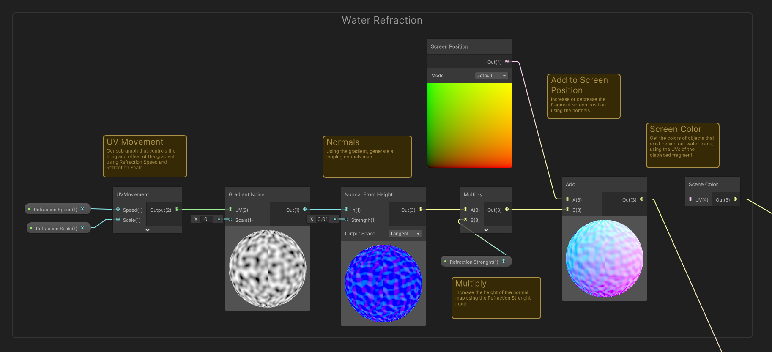Click Scene Color Out(3) output port
772x352 pixels.
pos(735,199)
